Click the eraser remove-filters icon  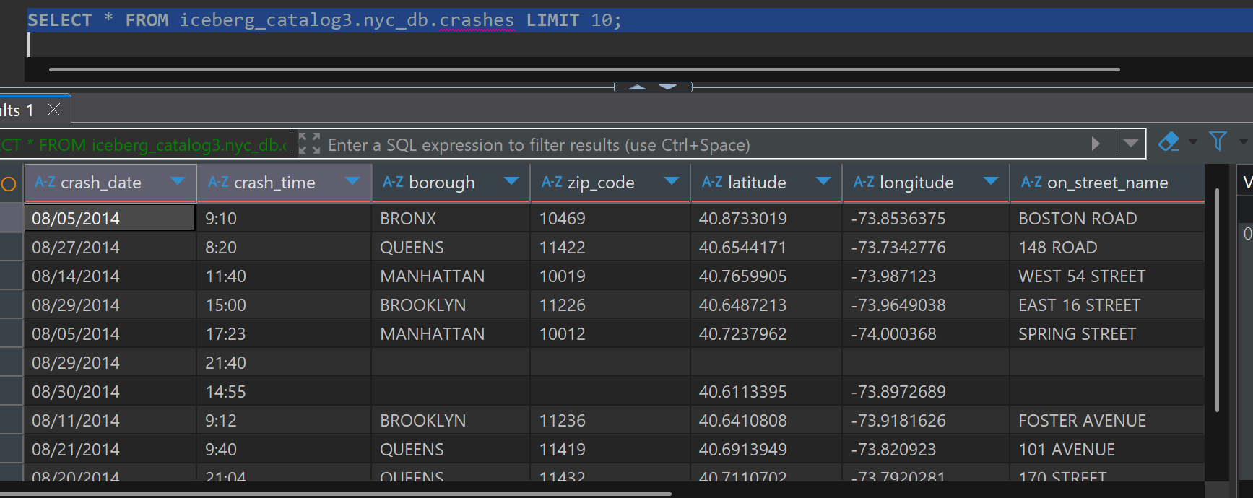tap(1168, 142)
